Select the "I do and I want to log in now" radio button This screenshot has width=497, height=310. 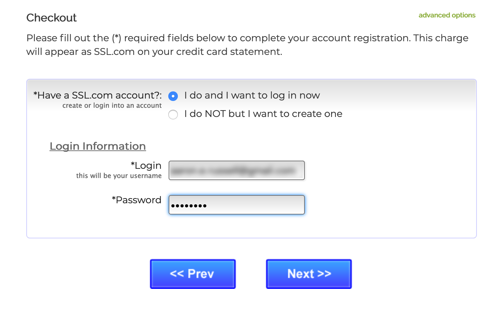173,96
